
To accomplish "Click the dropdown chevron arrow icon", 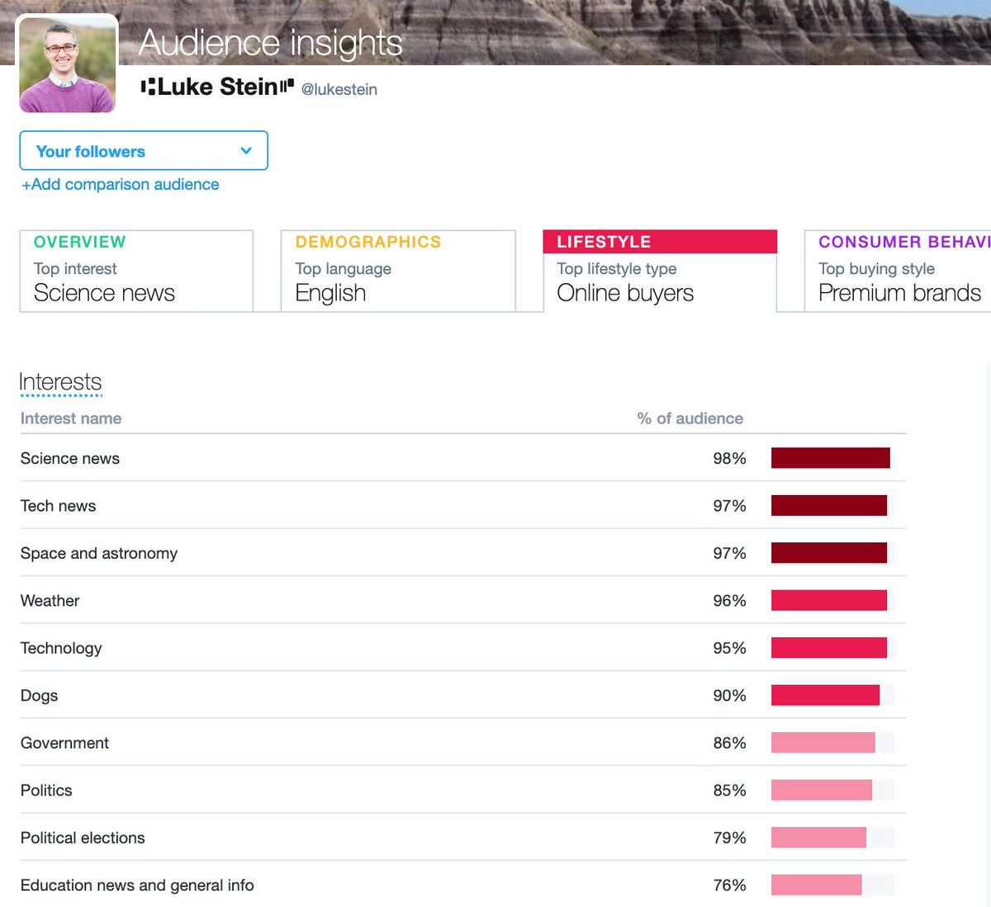I will (245, 151).
